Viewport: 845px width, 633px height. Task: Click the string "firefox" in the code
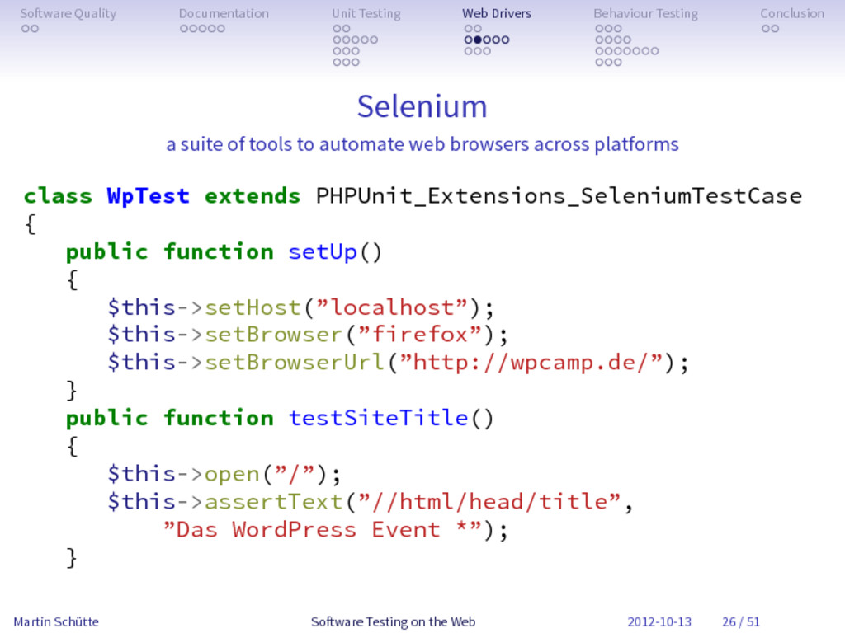[420, 335]
